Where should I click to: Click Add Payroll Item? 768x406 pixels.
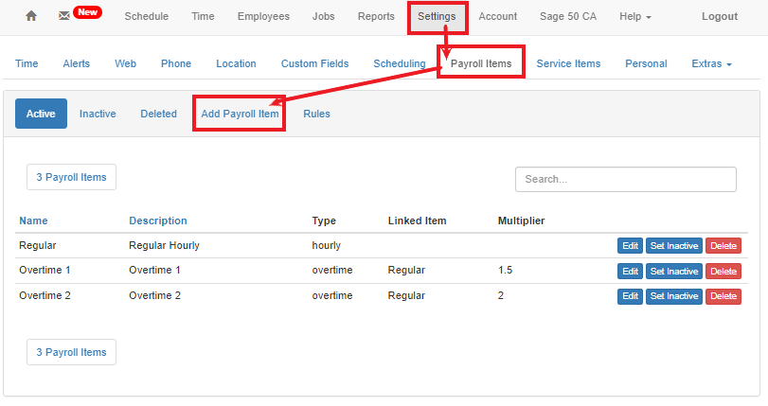pyautogui.click(x=240, y=114)
